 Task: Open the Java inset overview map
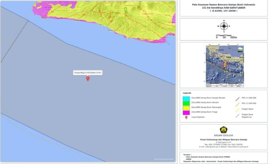point(225,66)
